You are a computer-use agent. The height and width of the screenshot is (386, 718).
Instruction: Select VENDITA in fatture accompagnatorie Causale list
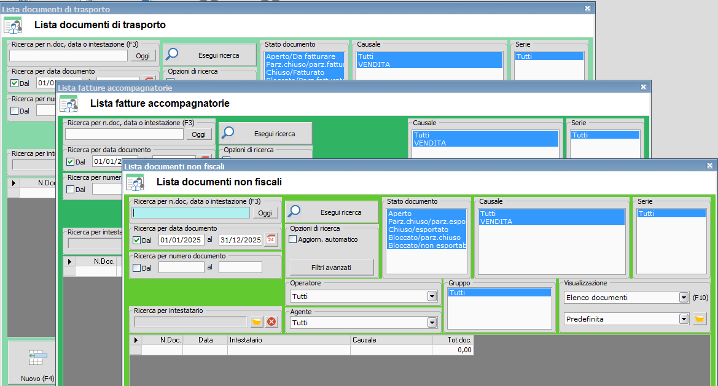[485, 143]
